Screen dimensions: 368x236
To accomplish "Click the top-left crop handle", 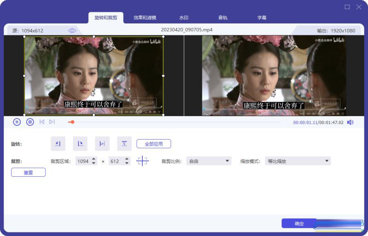I will point(24,37).
